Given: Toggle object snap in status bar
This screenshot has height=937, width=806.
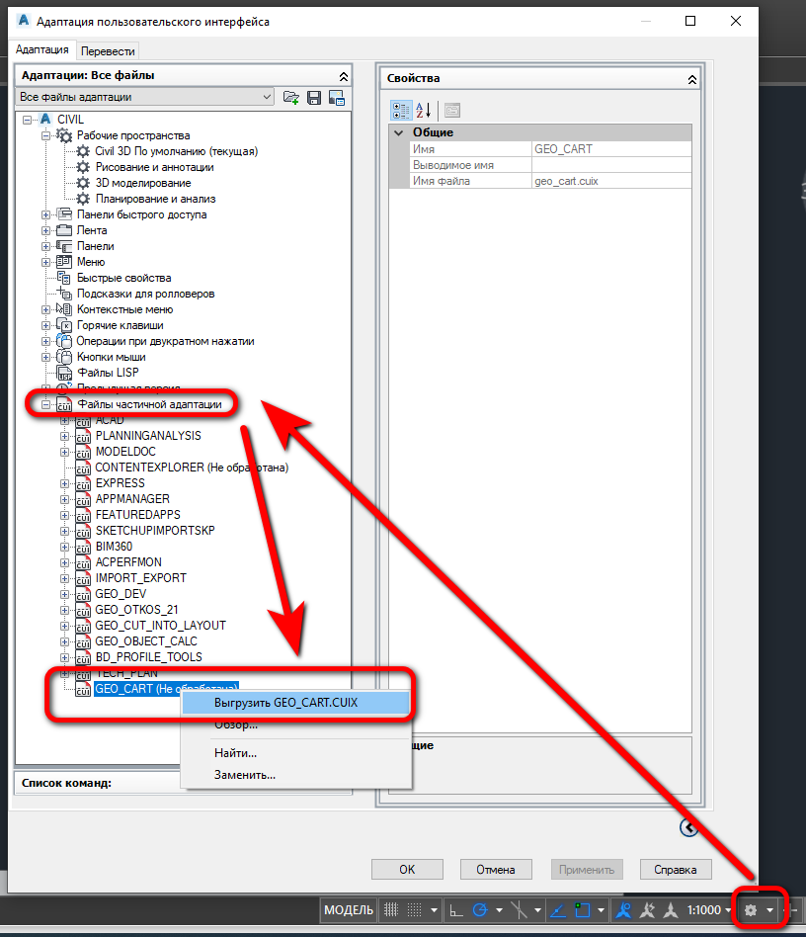Looking at the screenshot, I should click(583, 909).
